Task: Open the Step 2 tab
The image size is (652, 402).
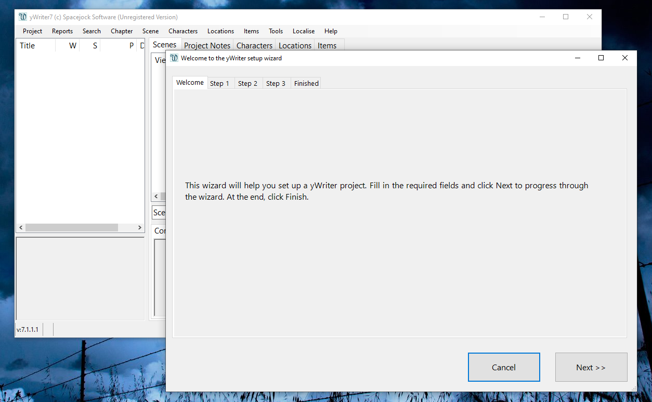Action: pos(247,83)
